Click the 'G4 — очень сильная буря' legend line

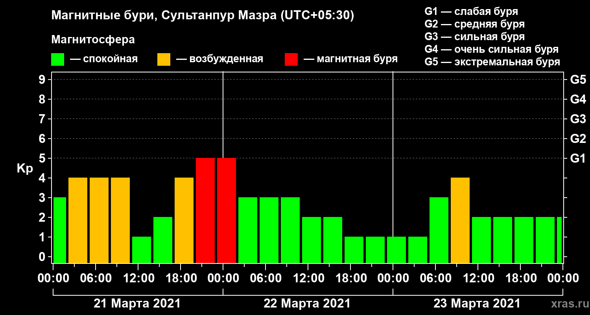[492, 49]
